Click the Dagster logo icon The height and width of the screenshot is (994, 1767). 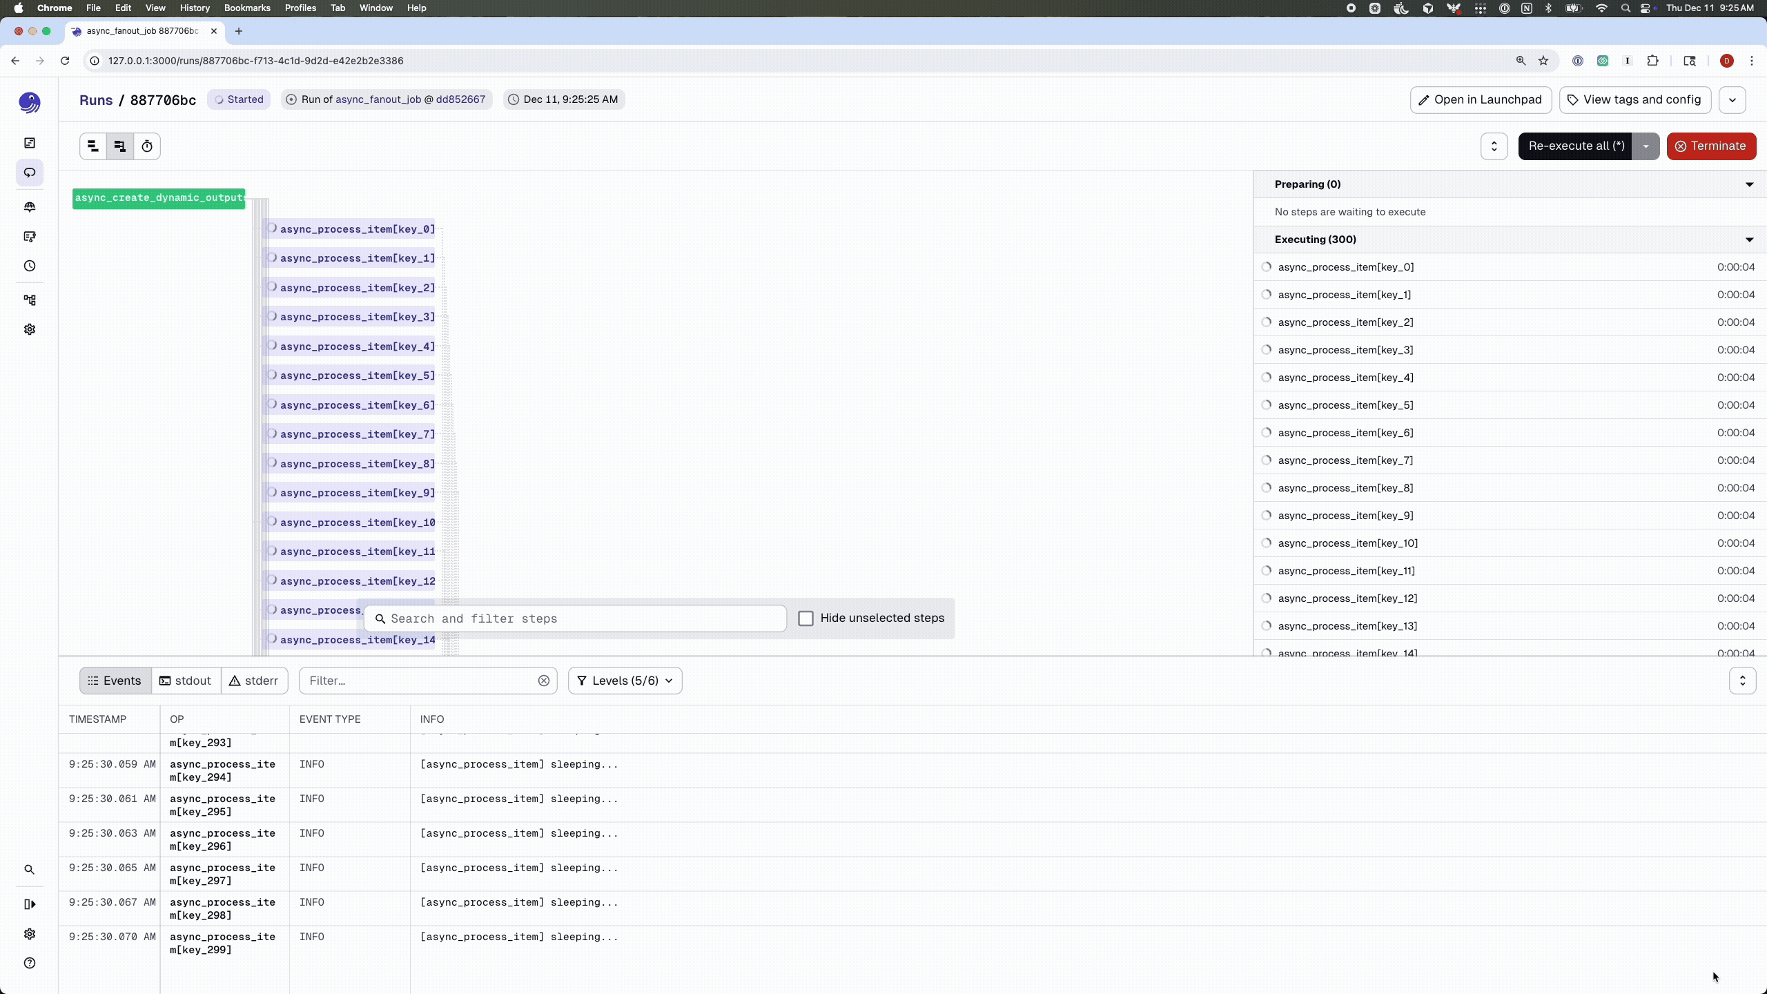(x=29, y=103)
